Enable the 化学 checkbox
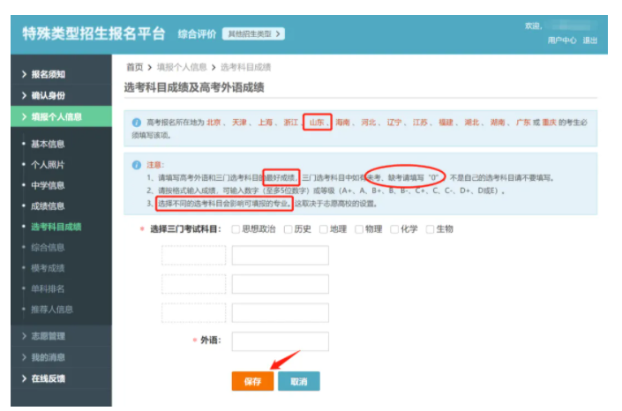This screenshot has width=622, height=411. [x=394, y=229]
